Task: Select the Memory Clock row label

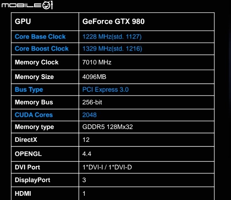Action: click(x=37, y=62)
